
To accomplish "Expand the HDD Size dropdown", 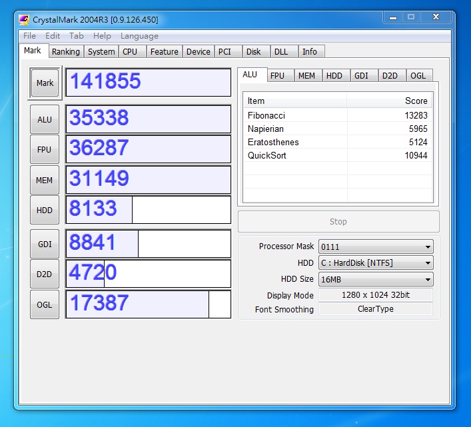I will tap(376, 280).
